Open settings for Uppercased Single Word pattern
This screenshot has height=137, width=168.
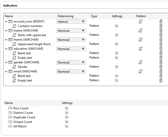tap(117, 44)
